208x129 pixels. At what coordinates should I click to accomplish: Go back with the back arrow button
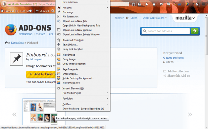point(4,4)
